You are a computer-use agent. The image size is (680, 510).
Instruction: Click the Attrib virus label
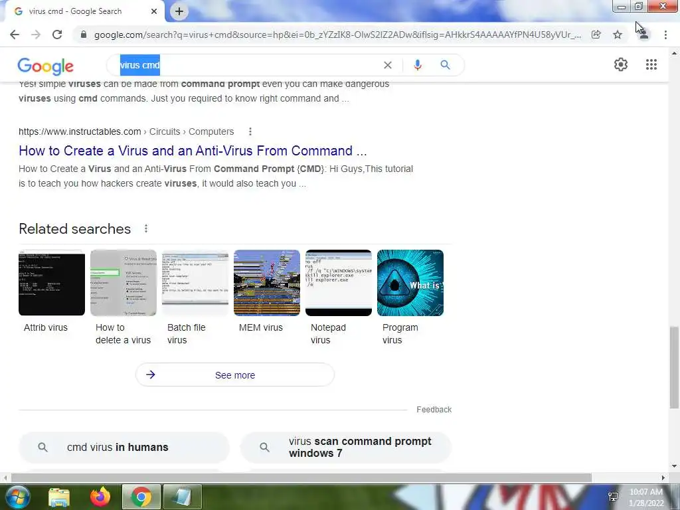(x=46, y=328)
